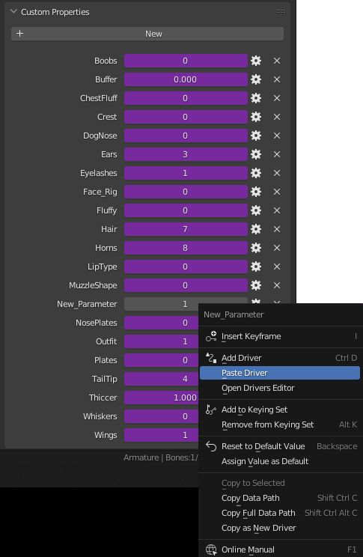Click the Crest value field
This screenshot has height=557, width=363.
pyautogui.click(x=186, y=117)
